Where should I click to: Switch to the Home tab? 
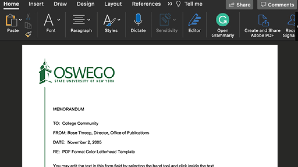coord(11,4)
